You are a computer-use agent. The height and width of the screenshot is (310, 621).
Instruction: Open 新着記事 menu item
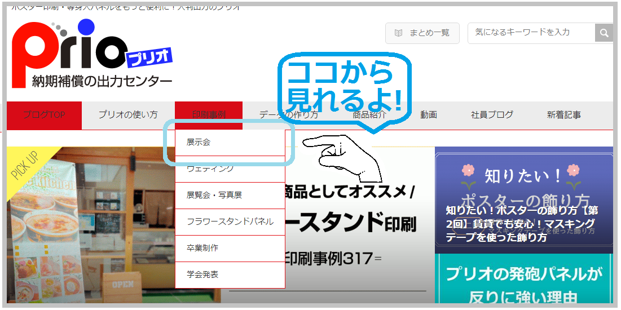563,115
